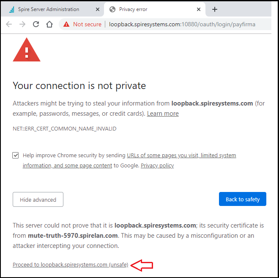
Task: Open the Learn more link
Action: [163, 114]
